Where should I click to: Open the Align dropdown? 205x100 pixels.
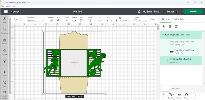(67, 20)
